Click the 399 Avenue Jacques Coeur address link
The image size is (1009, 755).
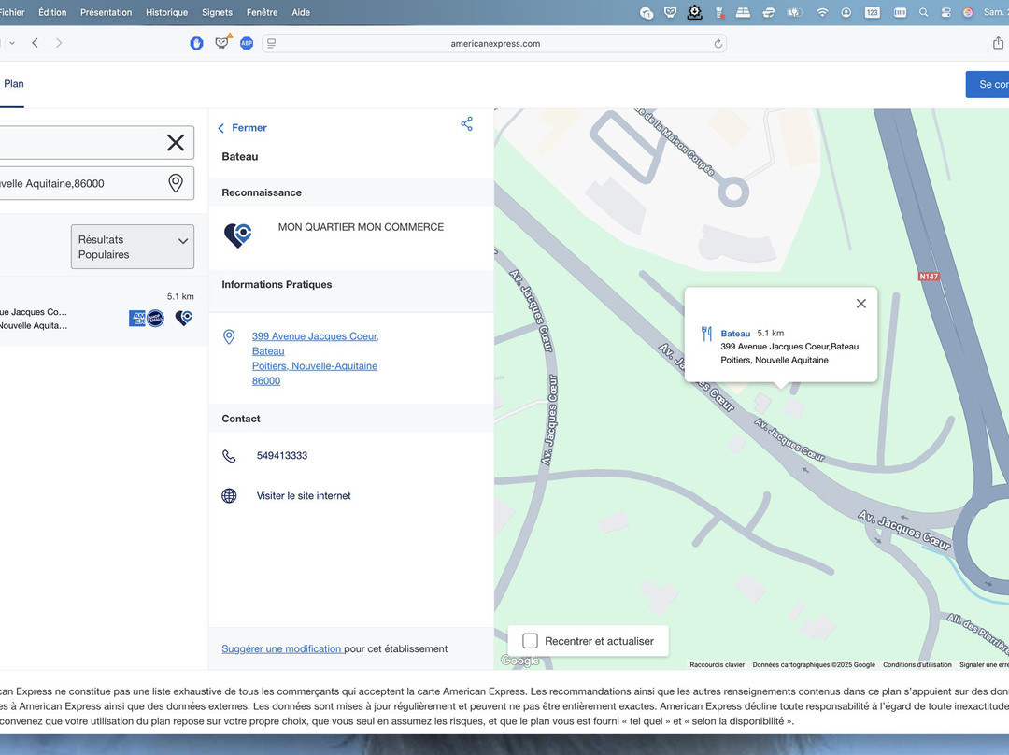tap(315, 336)
